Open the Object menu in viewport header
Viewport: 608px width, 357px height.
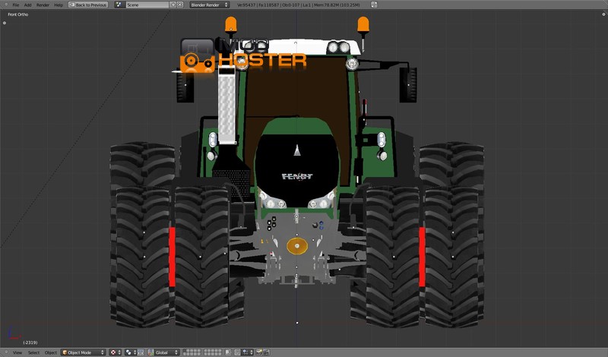click(x=51, y=352)
